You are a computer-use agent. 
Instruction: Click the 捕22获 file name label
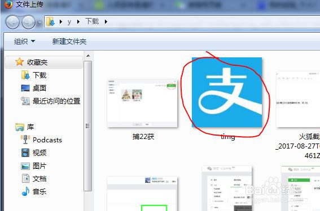tap(143, 137)
